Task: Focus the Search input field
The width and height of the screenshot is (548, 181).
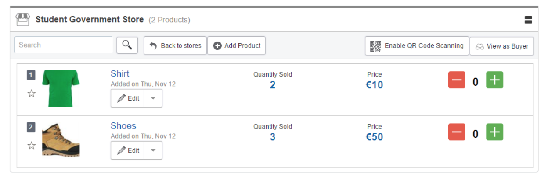Action: pos(64,45)
